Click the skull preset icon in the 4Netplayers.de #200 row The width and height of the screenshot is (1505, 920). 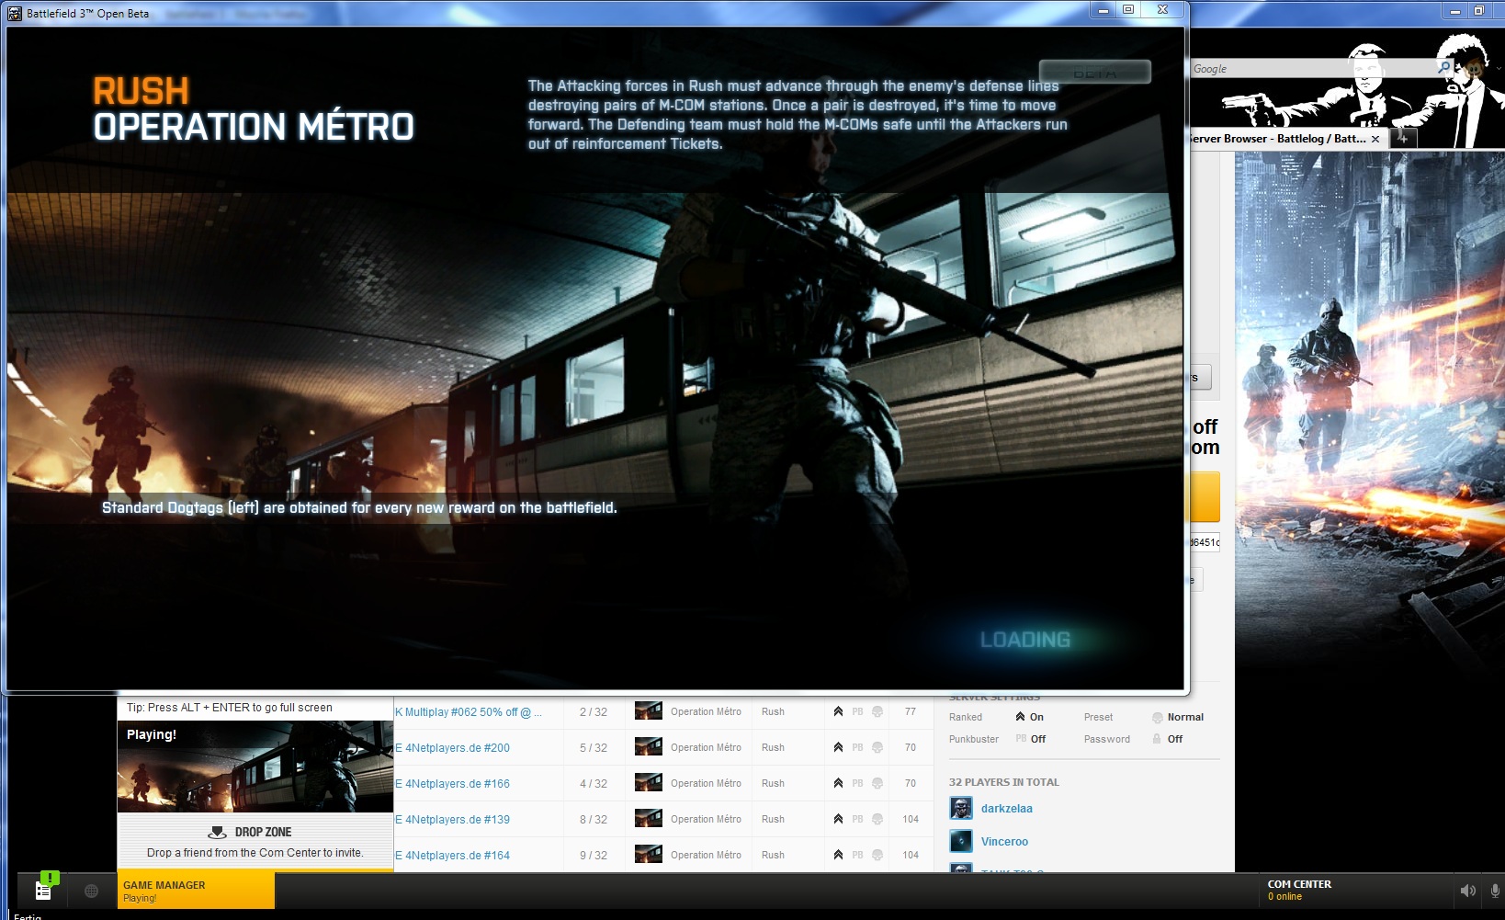tap(877, 747)
